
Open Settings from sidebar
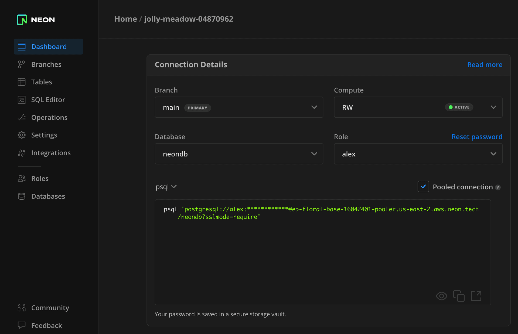pyautogui.click(x=44, y=135)
